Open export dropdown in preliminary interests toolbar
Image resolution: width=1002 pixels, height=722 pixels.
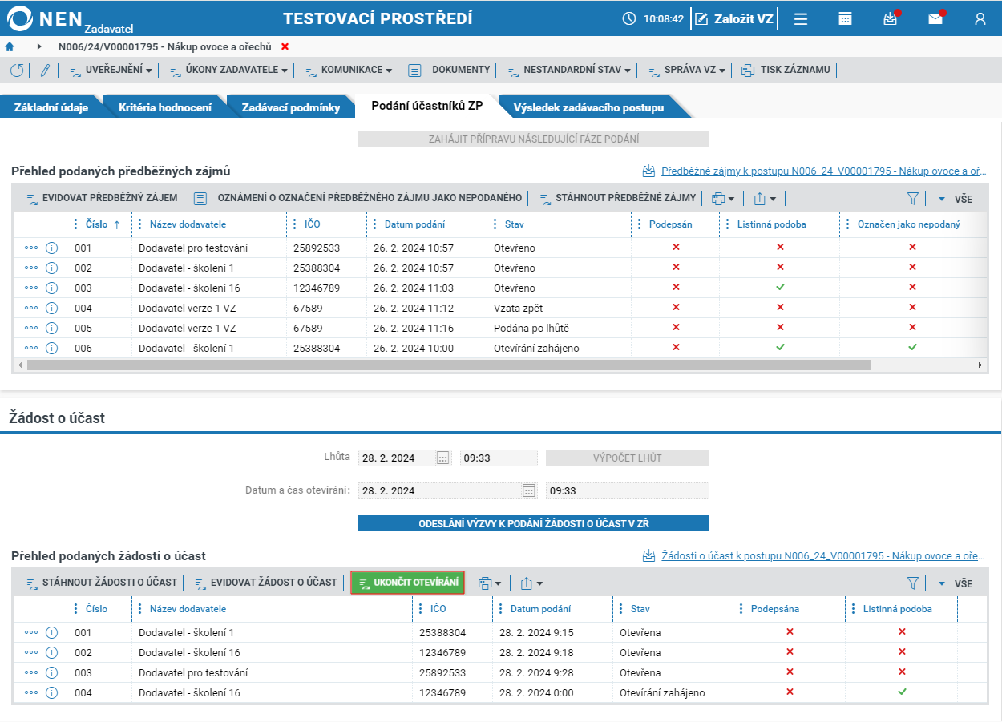(765, 198)
